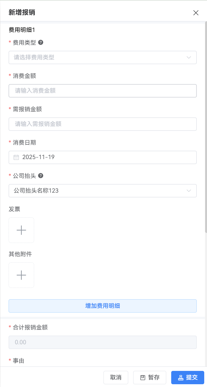Click 增加费用明细 button

point(103,306)
